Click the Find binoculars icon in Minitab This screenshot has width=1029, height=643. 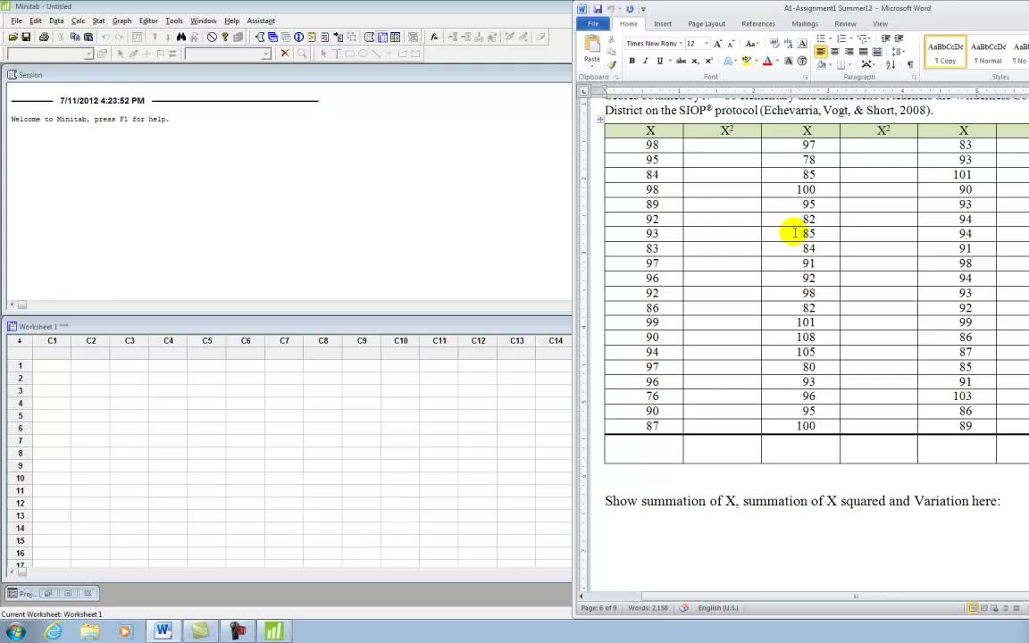pyautogui.click(x=181, y=37)
